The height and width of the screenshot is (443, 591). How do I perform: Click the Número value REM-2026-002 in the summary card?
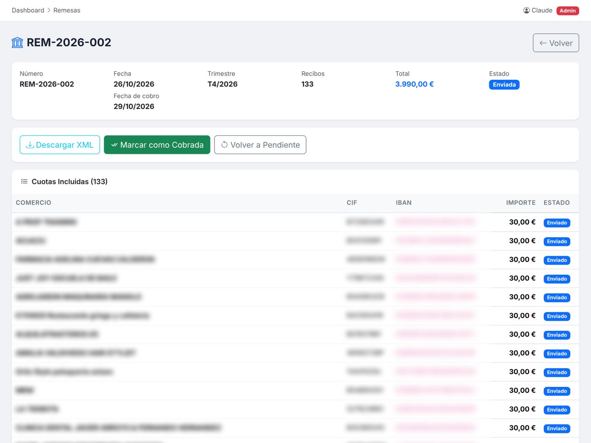pos(47,84)
